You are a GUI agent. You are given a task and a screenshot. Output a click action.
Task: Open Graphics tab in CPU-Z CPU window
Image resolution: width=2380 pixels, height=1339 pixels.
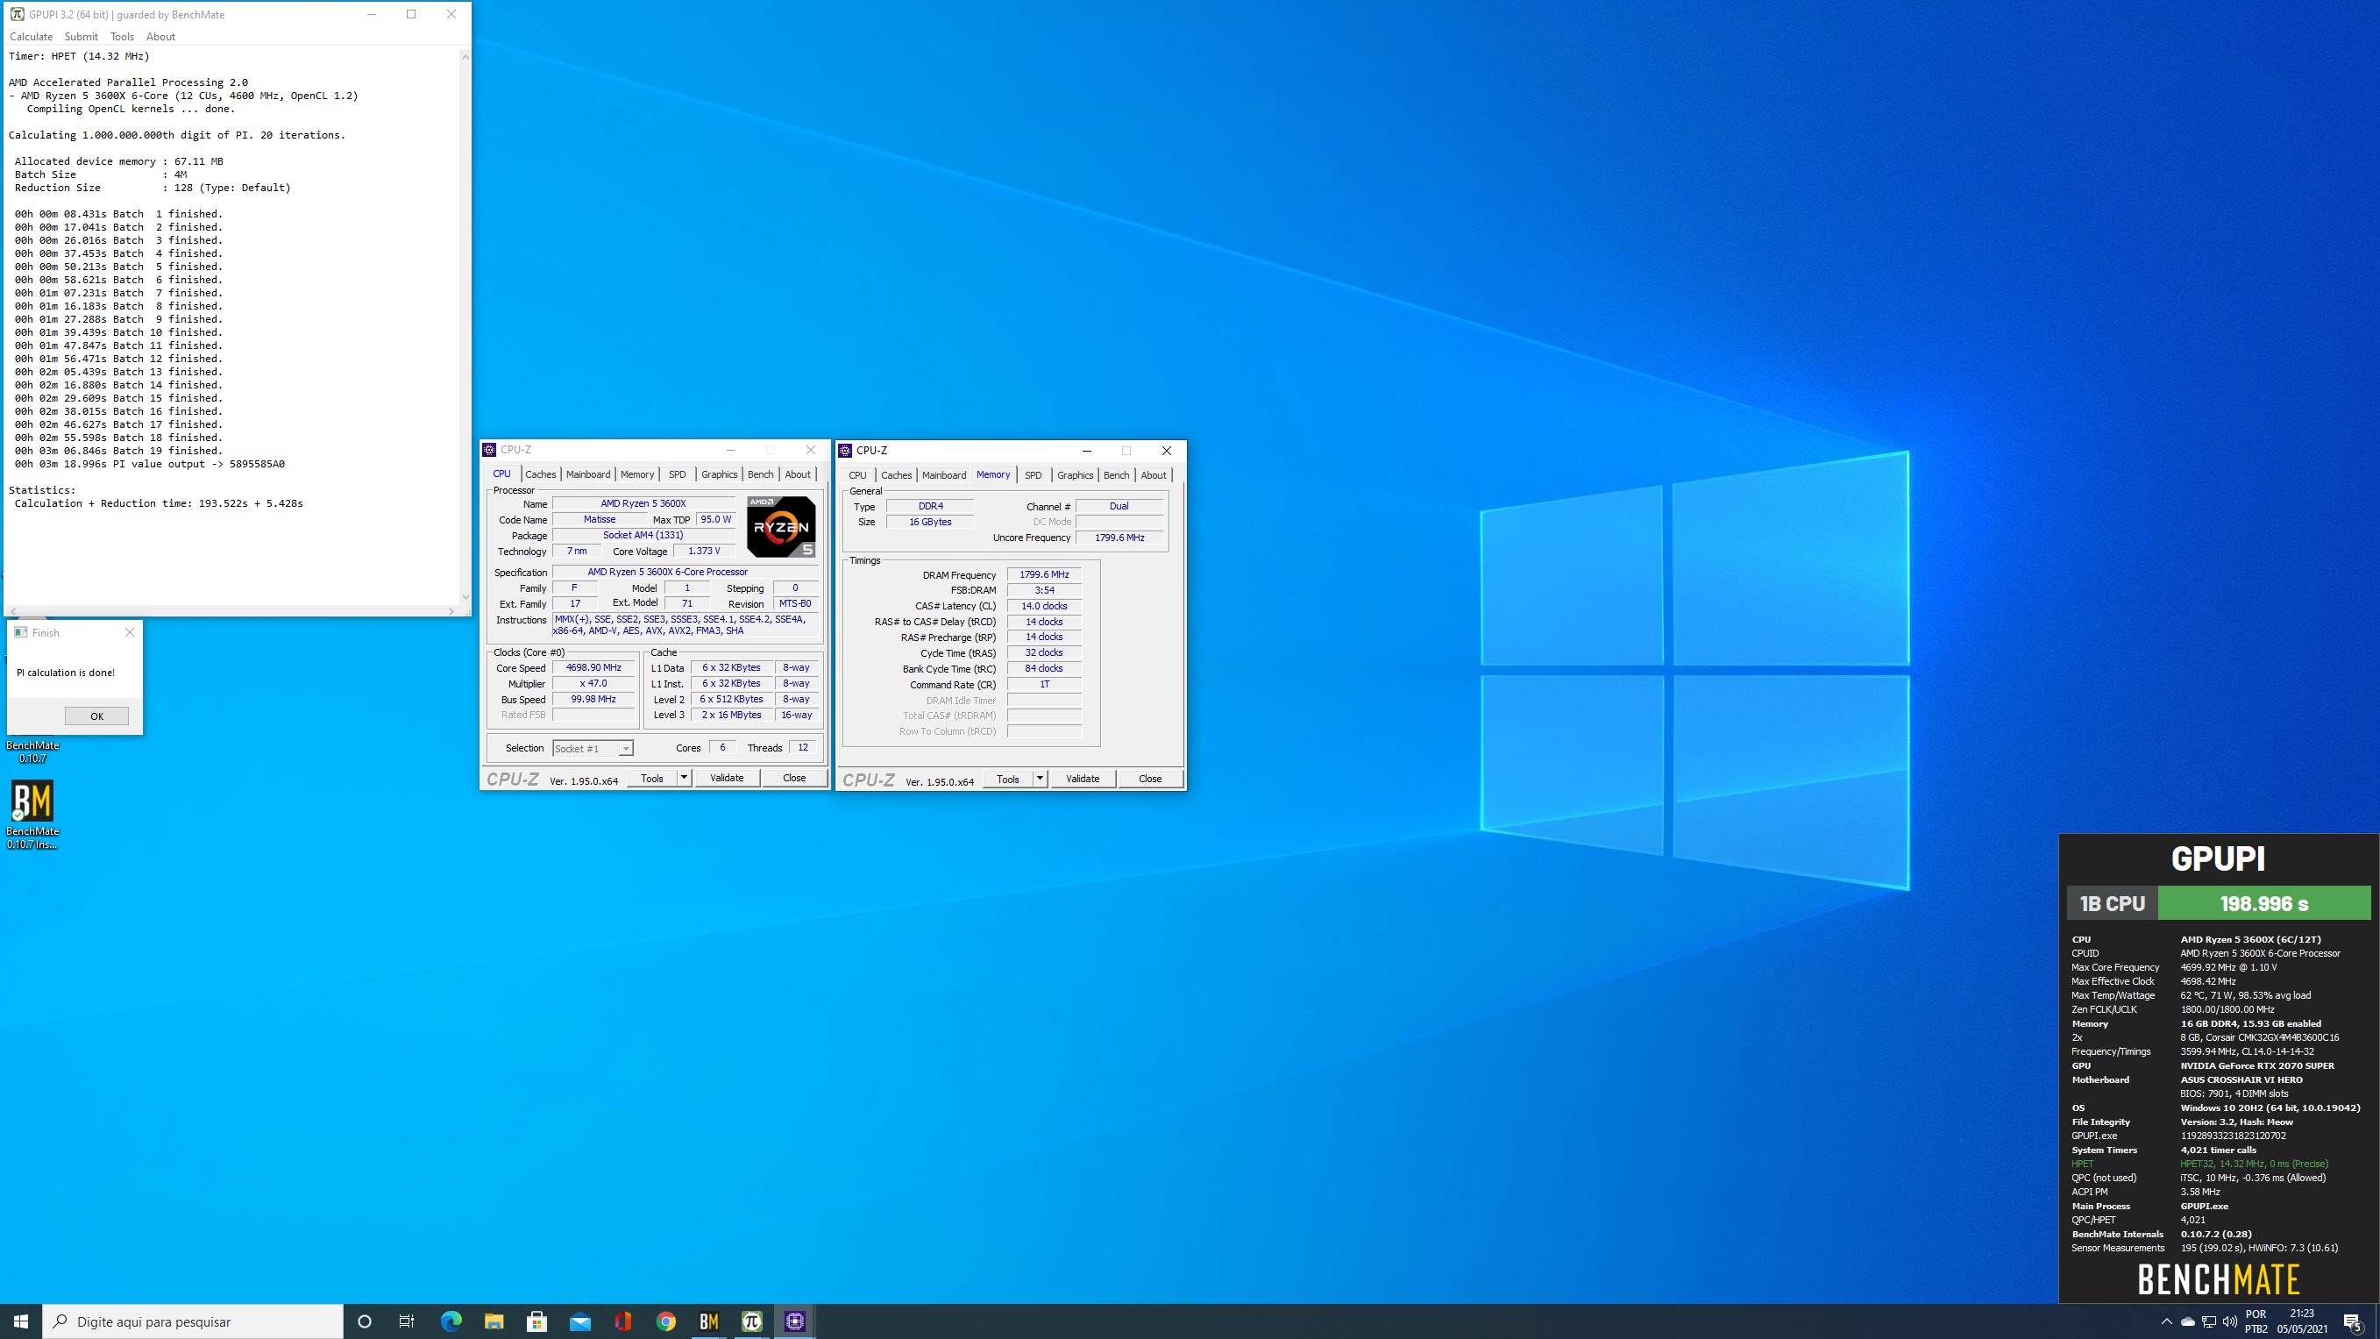(719, 474)
